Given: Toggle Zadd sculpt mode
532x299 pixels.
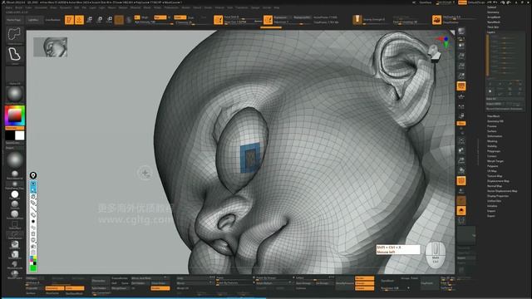Looking at the screenshot, I should tap(180, 17).
